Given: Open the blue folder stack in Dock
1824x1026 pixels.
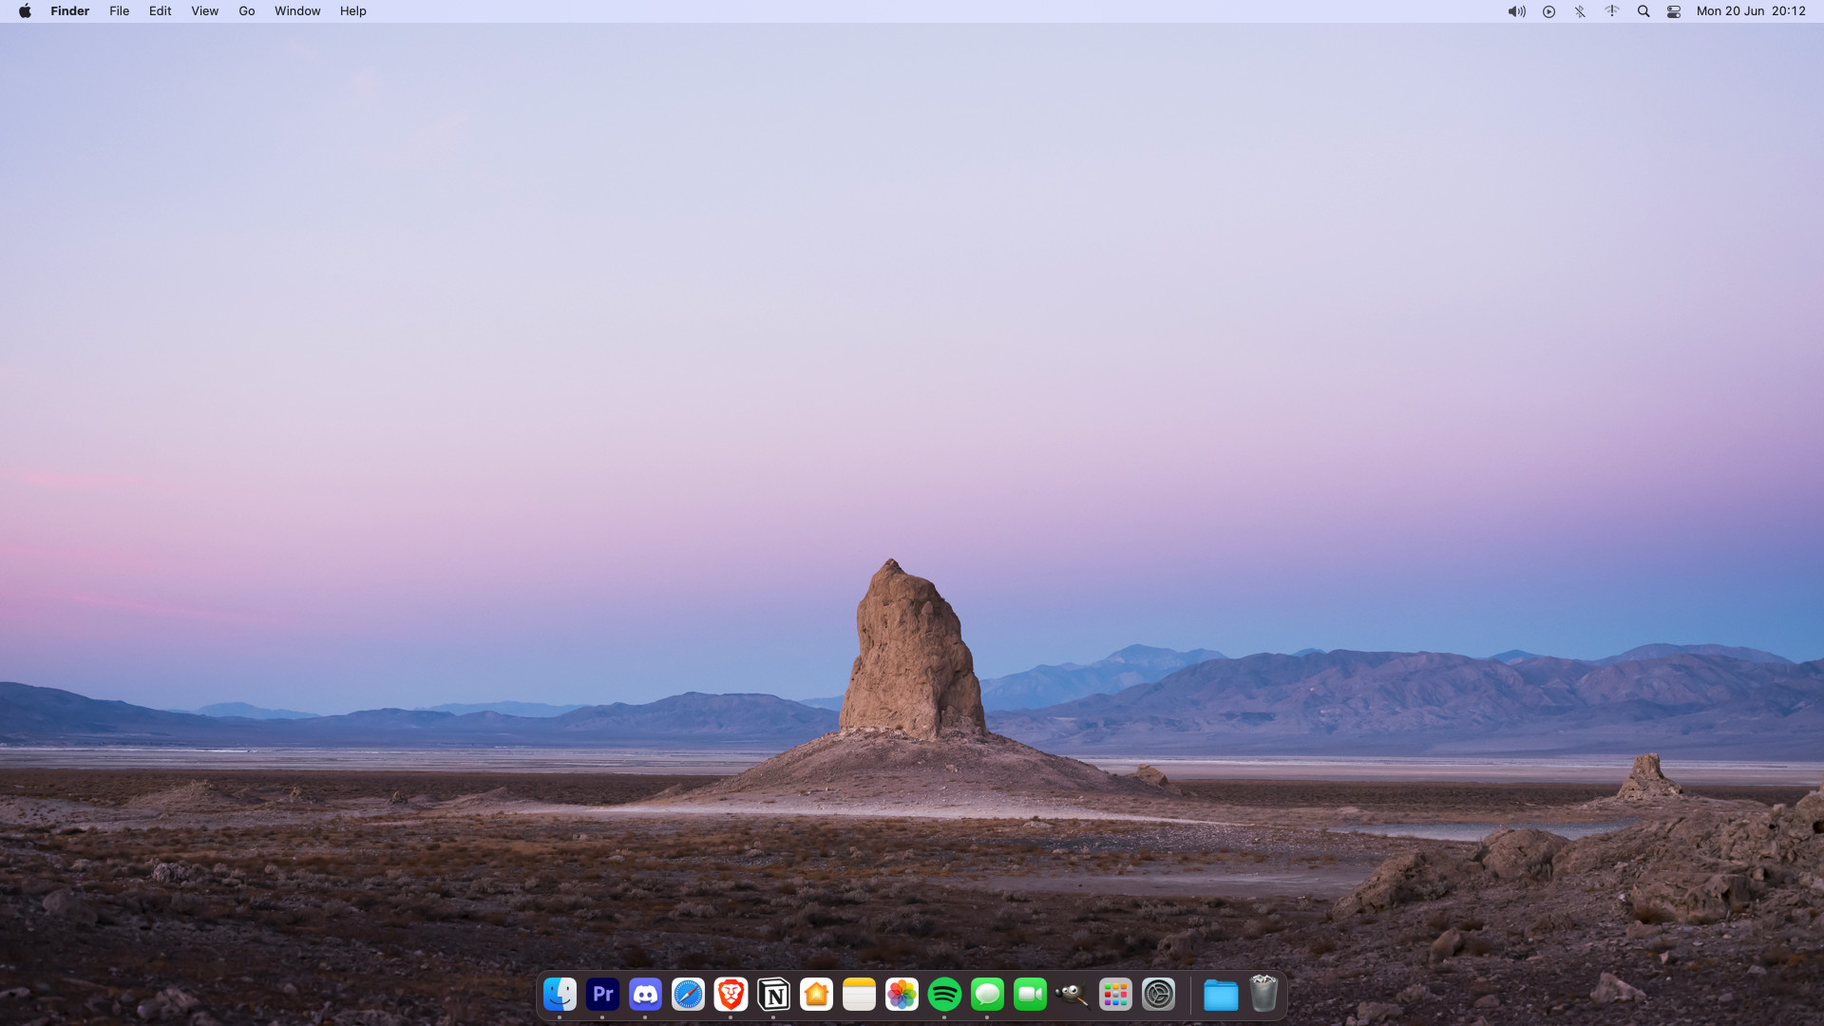Looking at the screenshot, I should pos(1221,995).
